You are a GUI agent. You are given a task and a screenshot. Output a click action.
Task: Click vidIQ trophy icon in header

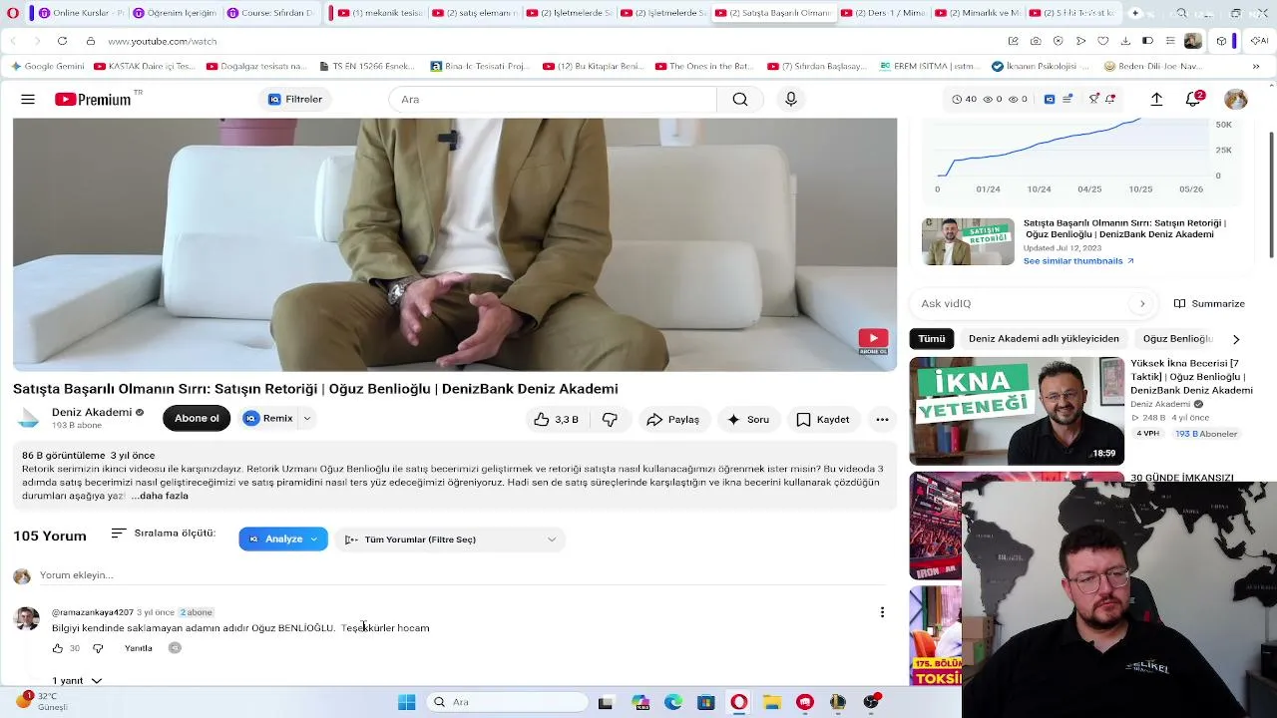(x=1094, y=100)
